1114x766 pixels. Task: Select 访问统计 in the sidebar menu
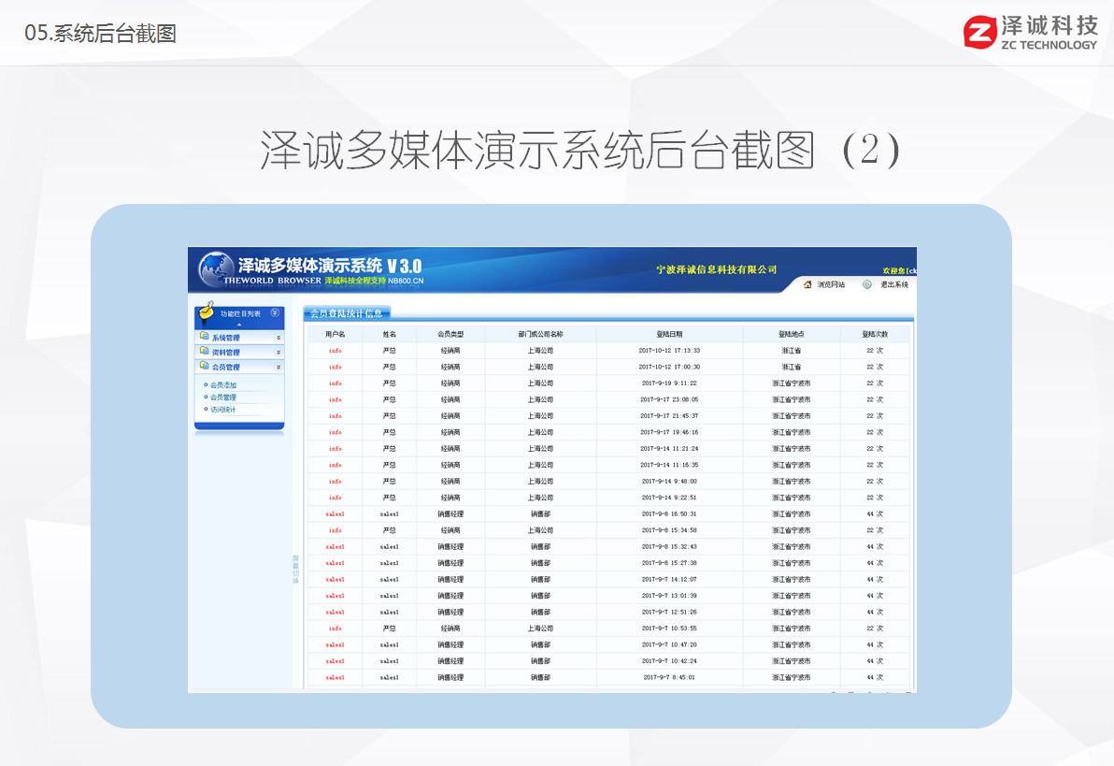pyautogui.click(x=223, y=410)
